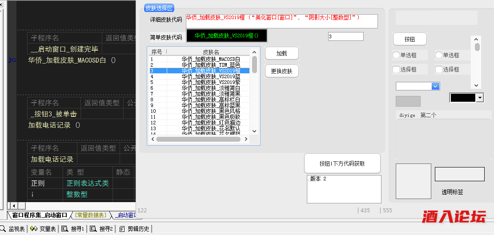The height and width of the screenshot is (235, 494).
Task: Check the right 选择框 checkbox
Action: 439,69
